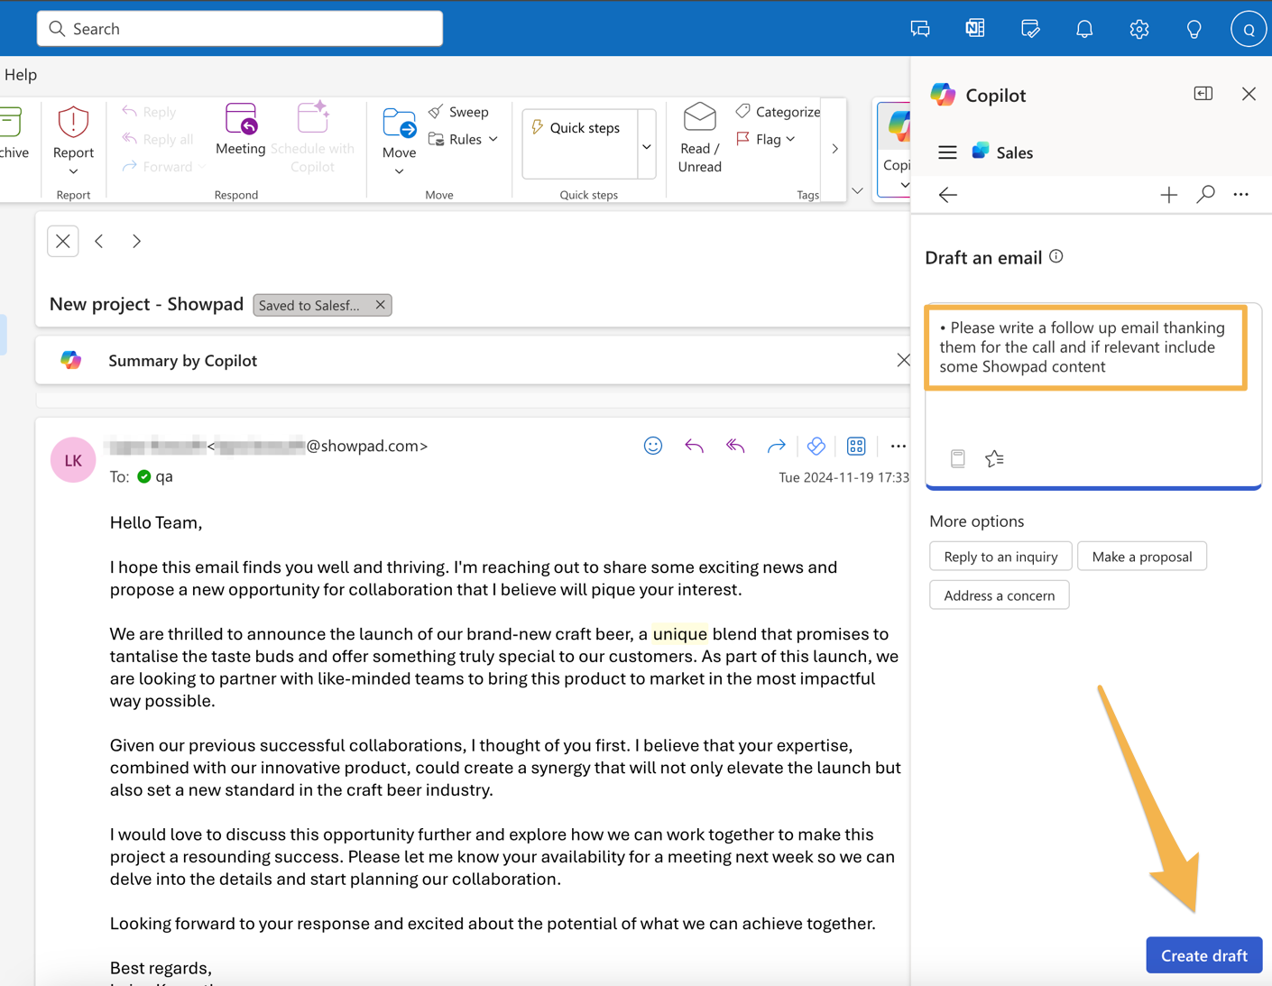
Task: Close the Summary by Copilot bar
Action: click(x=903, y=360)
